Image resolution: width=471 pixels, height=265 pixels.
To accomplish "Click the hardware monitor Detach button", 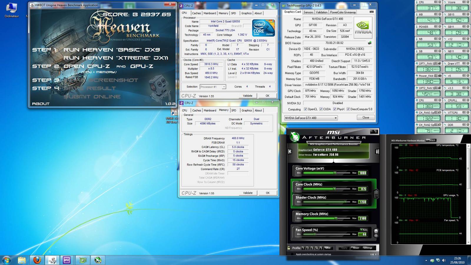I will coord(431,140).
